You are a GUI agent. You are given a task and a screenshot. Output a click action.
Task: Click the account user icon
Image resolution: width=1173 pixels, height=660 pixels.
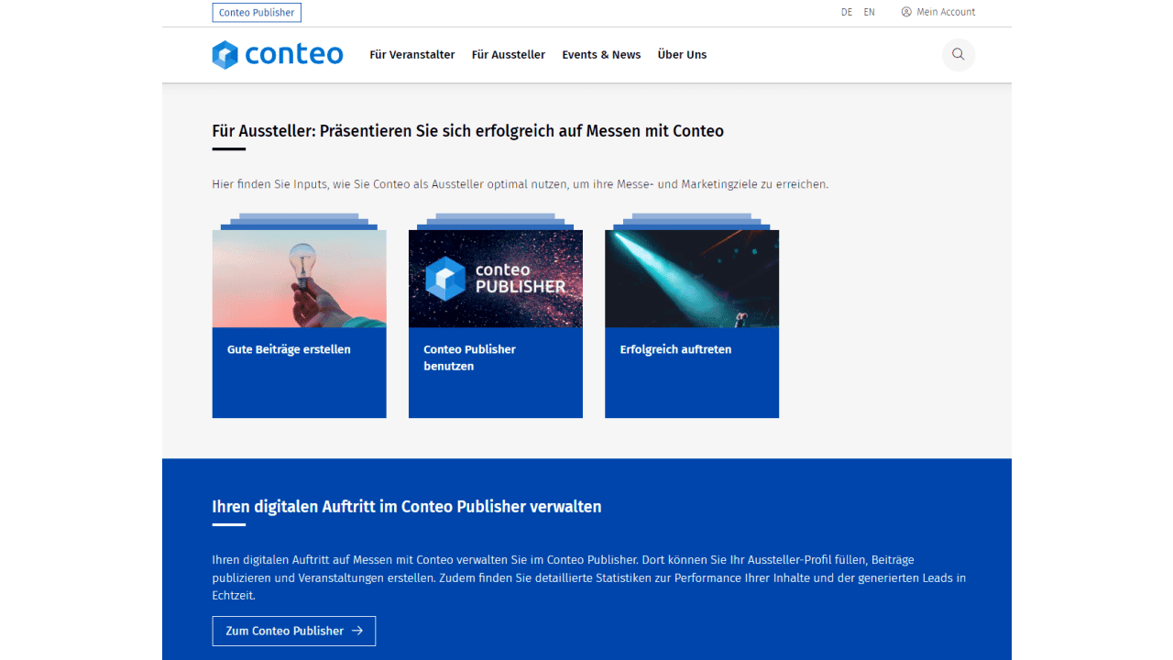pos(906,12)
